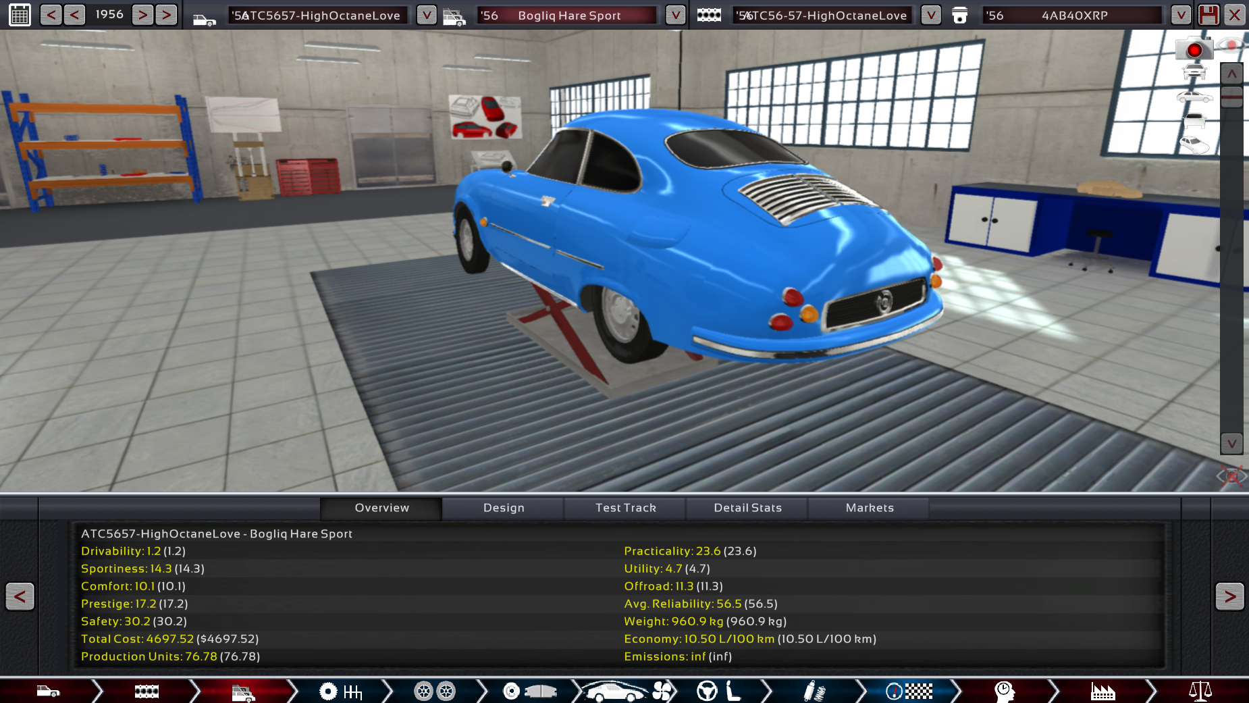Screen dimensions: 1249x703
Task: Open the Markets tab
Action: pos(869,508)
